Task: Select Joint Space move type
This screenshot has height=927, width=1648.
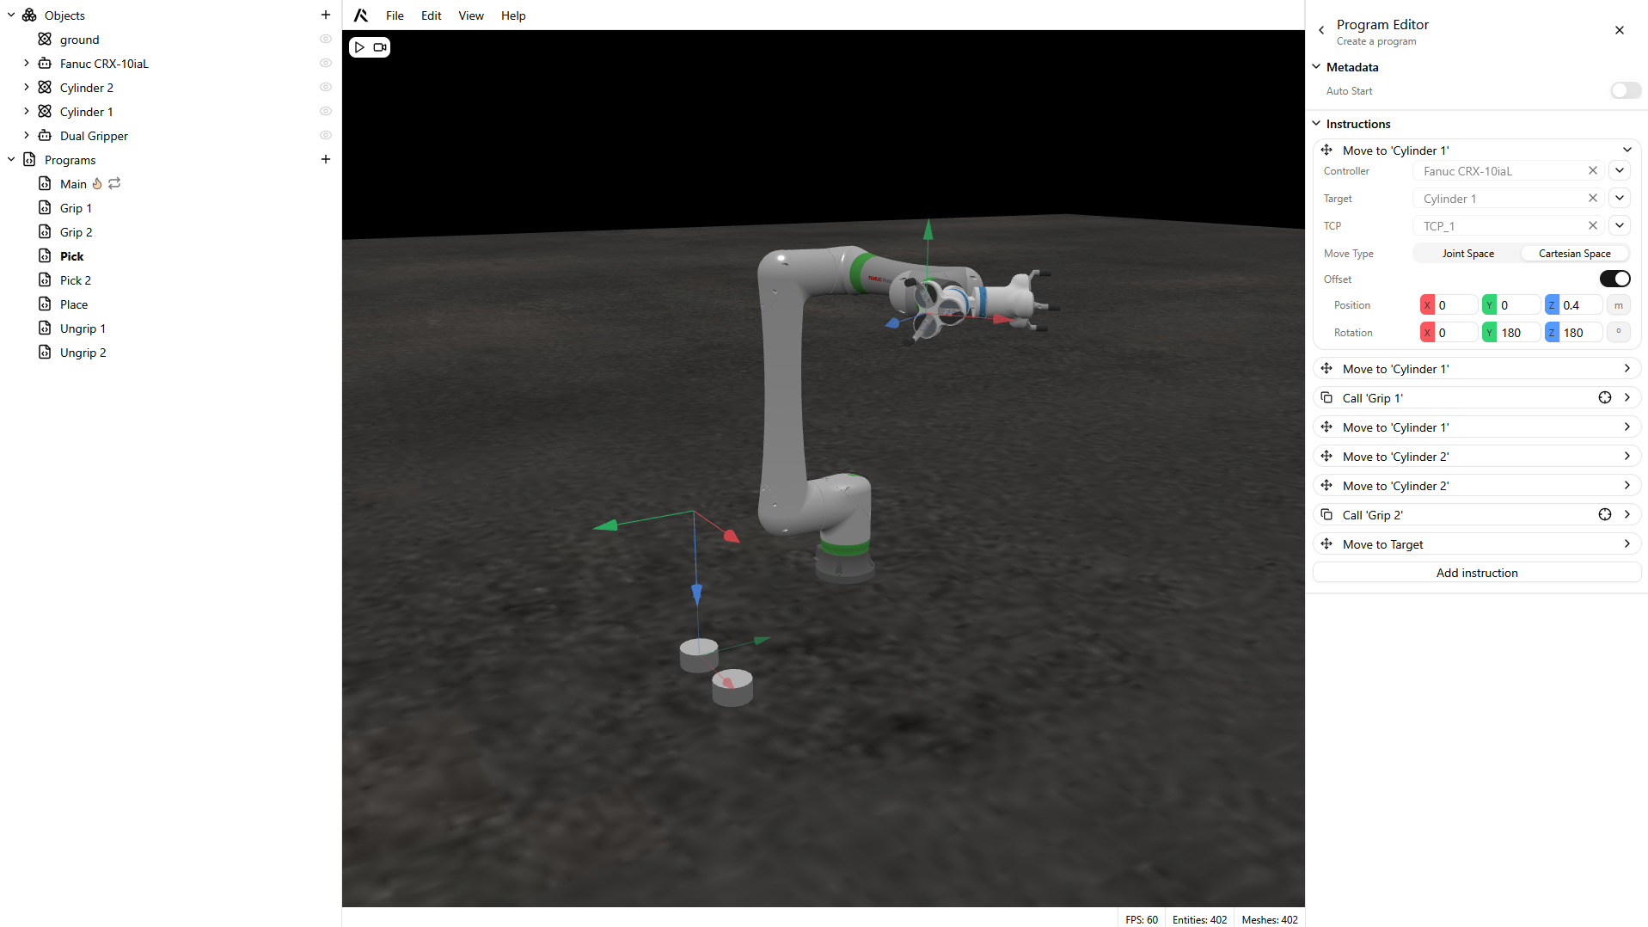Action: tap(1467, 254)
